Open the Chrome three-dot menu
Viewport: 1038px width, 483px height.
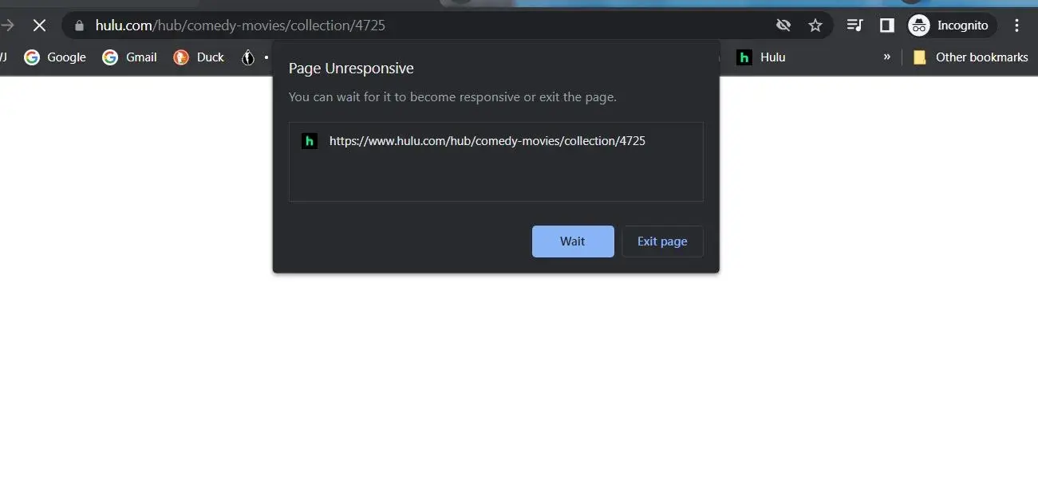(1016, 26)
